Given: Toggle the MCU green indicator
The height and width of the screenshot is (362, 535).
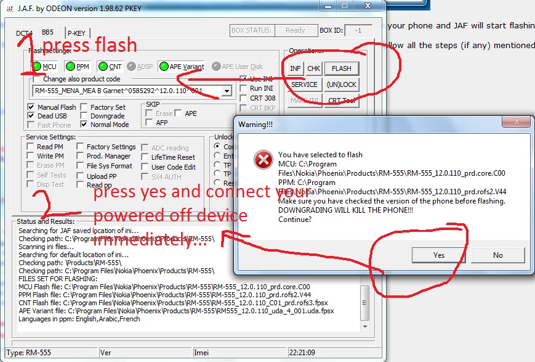Looking at the screenshot, I should point(37,67).
